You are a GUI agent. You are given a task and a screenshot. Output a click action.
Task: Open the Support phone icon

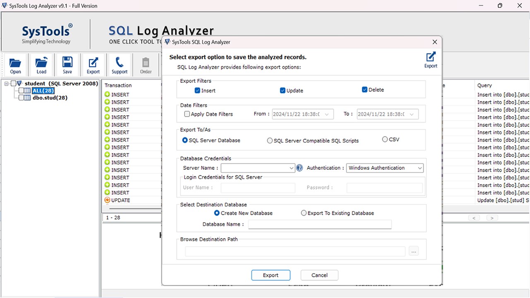click(120, 65)
